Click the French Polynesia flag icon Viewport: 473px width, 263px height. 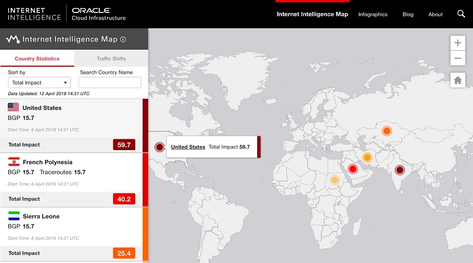[x=14, y=162]
